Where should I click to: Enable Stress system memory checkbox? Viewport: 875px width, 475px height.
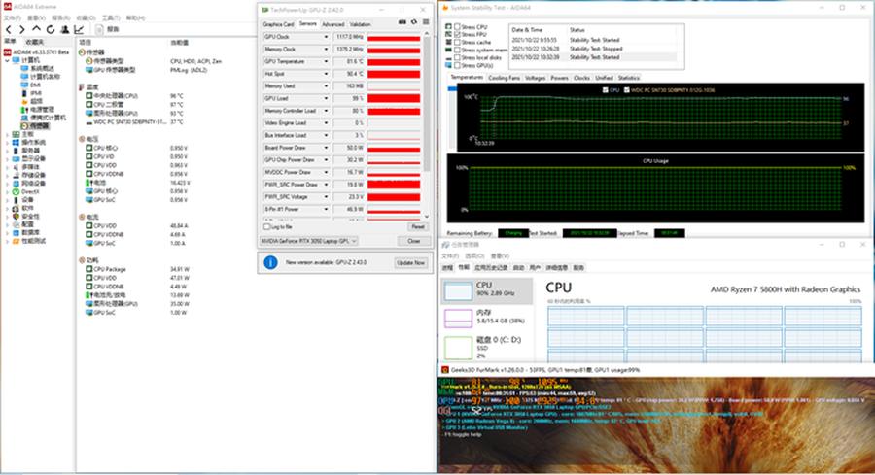(458, 51)
